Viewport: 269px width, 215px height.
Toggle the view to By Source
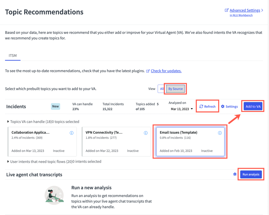tap(175, 89)
